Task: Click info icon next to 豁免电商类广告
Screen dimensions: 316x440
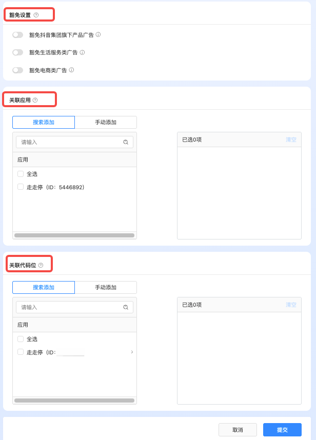Action: (x=71, y=70)
